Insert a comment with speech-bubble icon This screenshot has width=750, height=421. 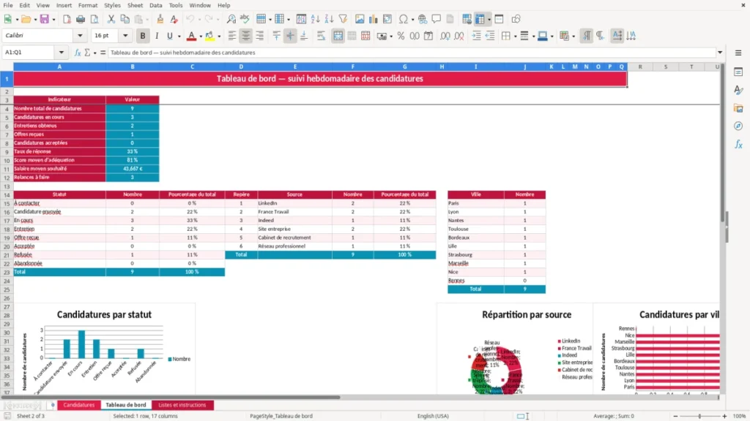coord(437,19)
